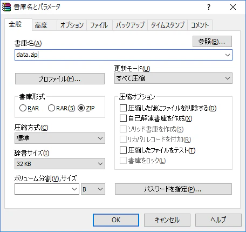Click the リカバリレコードを付加 checkbox
This screenshot has height=232, width=246.
click(x=123, y=140)
